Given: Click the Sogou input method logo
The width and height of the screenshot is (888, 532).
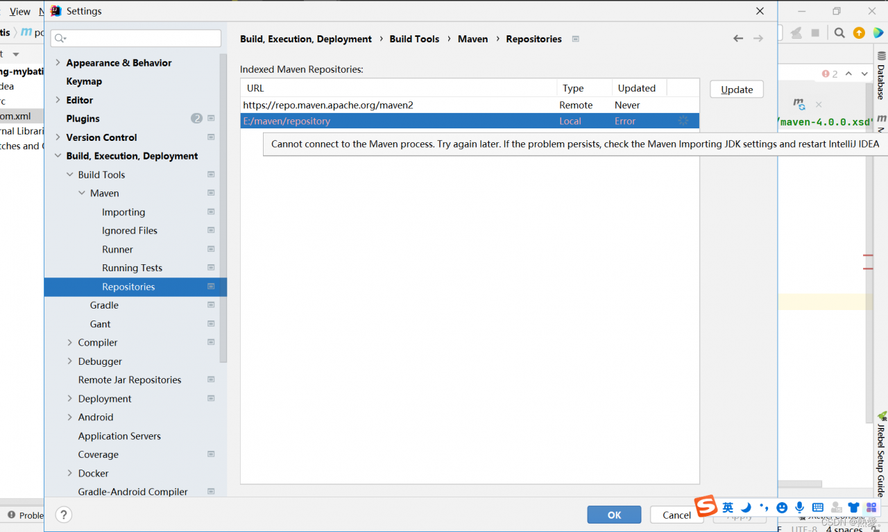Looking at the screenshot, I should click(x=706, y=507).
